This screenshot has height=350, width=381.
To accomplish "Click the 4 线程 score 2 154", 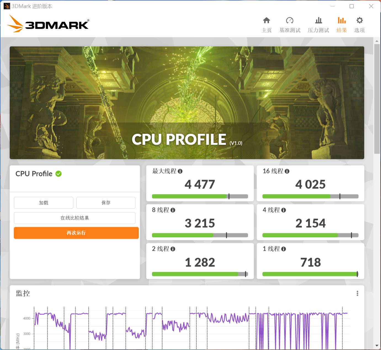I will (x=310, y=223).
